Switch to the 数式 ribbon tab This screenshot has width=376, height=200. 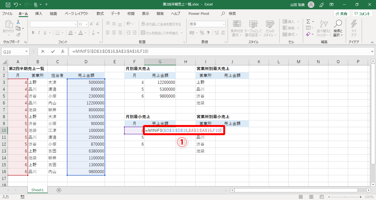(100, 13)
